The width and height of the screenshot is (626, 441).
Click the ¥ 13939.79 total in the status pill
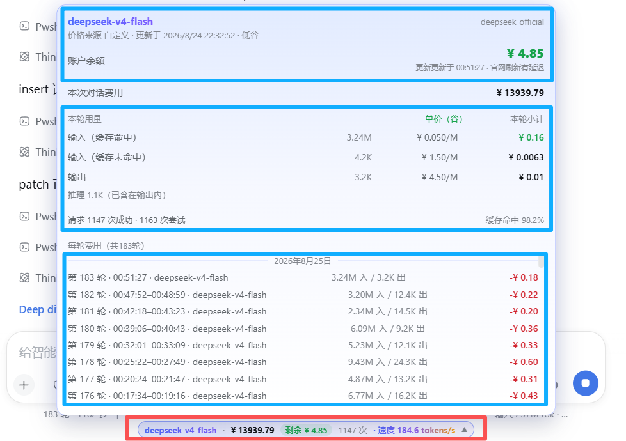tap(252, 430)
